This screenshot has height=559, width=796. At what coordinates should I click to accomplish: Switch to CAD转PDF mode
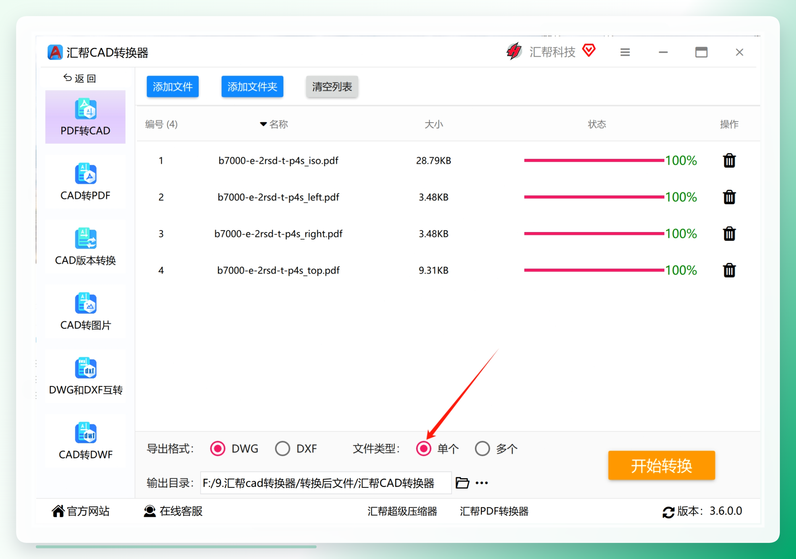click(x=85, y=182)
